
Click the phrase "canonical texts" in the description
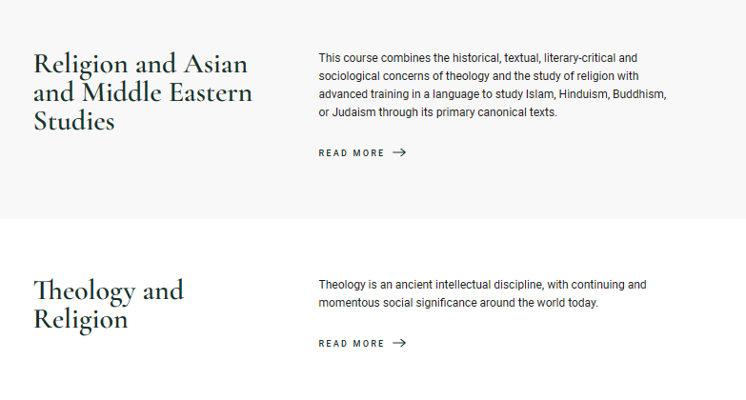517,112
